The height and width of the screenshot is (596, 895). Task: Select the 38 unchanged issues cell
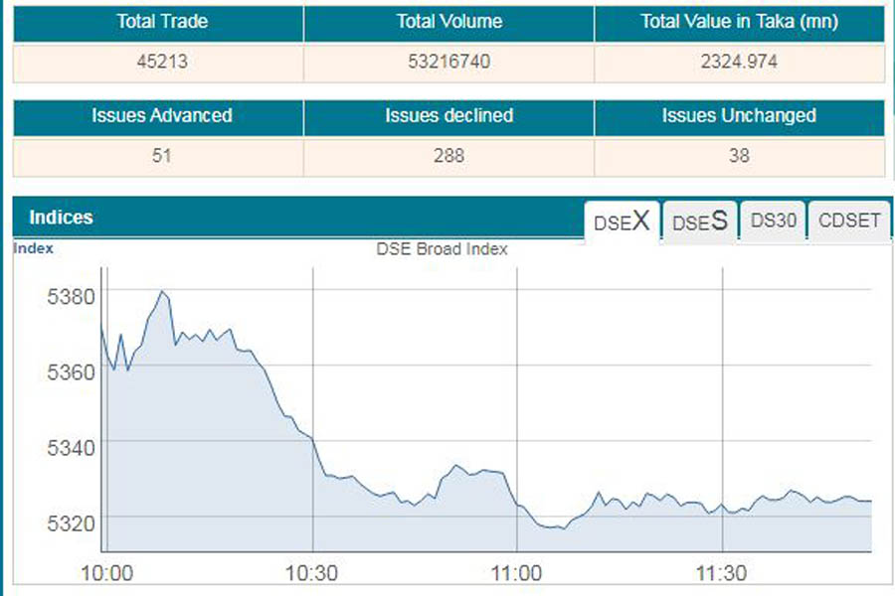[x=739, y=156]
